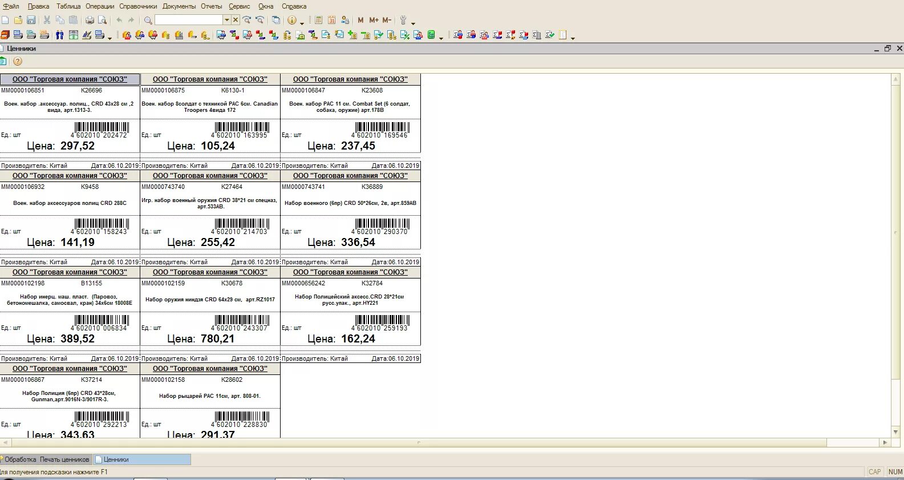Clear the search field with X button
This screenshot has height=480, width=904.
pyautogui.click(x=235, y=20)
